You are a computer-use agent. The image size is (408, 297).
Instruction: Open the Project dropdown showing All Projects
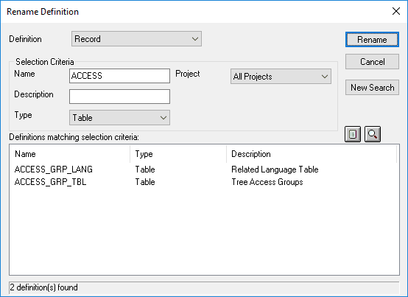[x=281, y=77]
